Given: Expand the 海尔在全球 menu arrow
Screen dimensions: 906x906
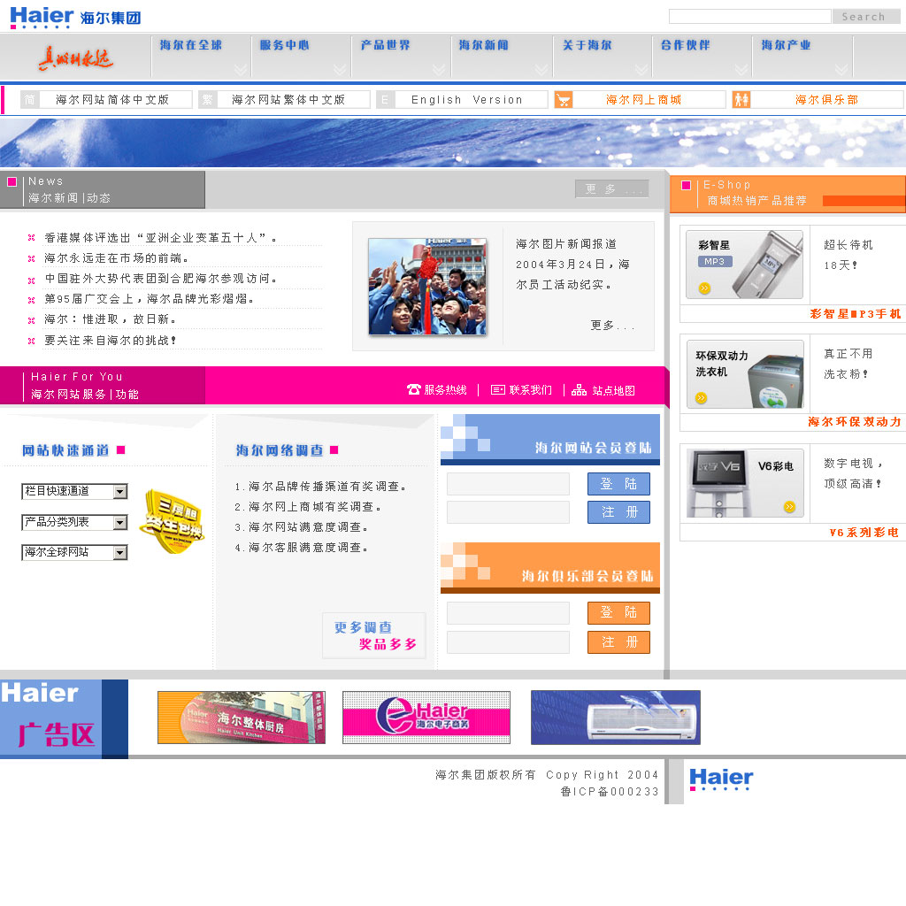Looking at the screenshot, I should point(241,69).
